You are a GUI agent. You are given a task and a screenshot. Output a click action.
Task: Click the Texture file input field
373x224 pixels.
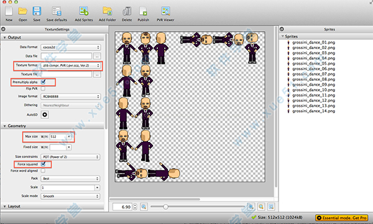[x=66, y=75]
